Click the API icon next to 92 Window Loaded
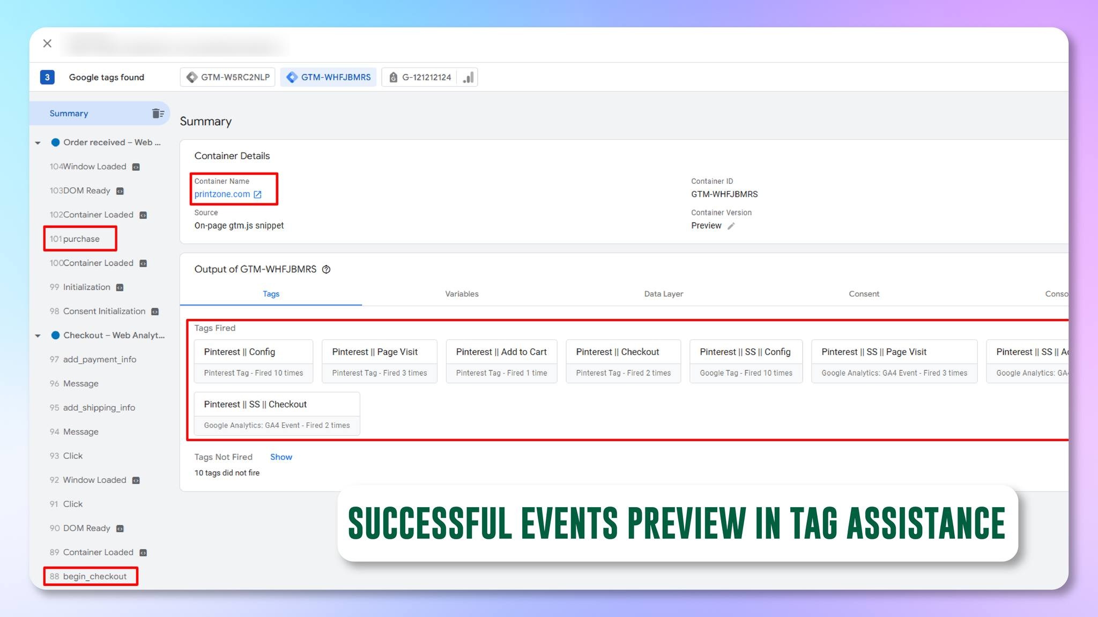The image size is (1098, 617). (136, 481)
